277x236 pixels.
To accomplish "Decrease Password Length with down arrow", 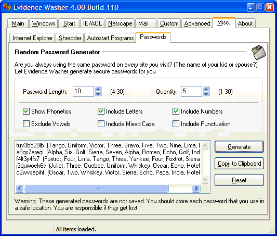I will point(98,94).
